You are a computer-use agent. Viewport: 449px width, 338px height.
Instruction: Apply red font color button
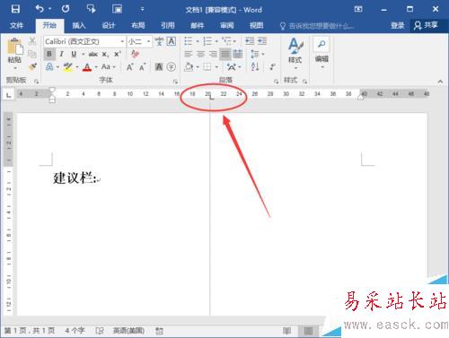87,66
